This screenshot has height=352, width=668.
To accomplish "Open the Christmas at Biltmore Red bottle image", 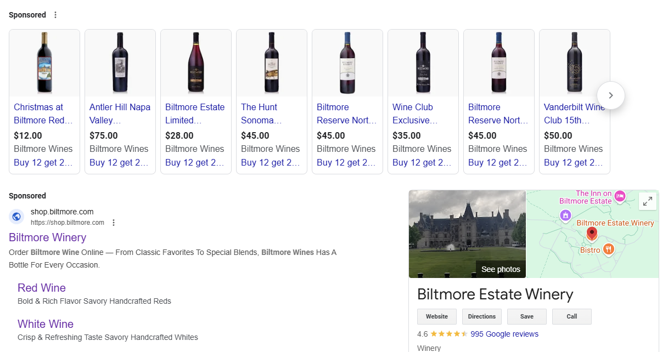I will click(44, 63).
